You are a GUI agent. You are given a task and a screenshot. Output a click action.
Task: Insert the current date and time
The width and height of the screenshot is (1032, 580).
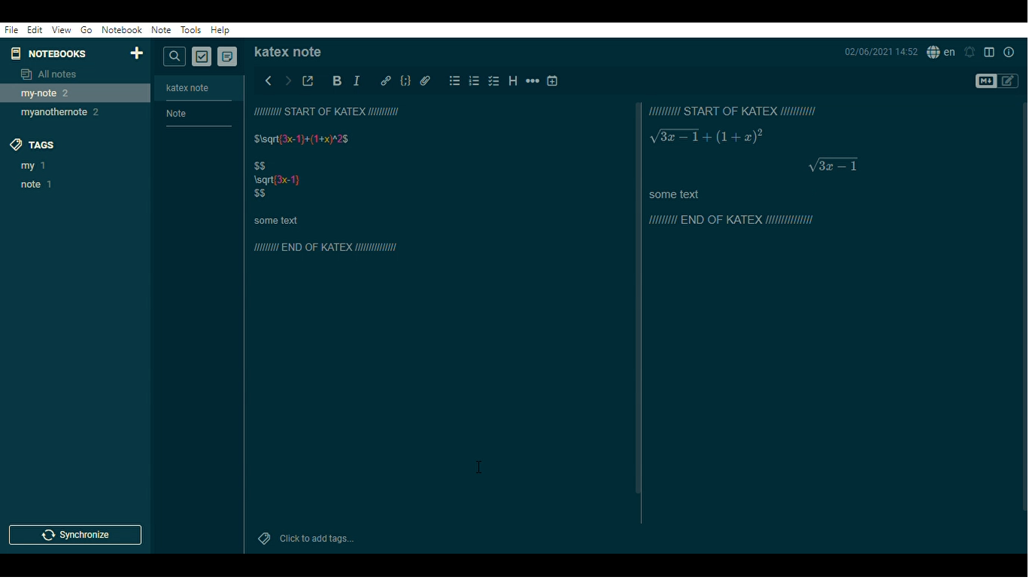(552, 80)
